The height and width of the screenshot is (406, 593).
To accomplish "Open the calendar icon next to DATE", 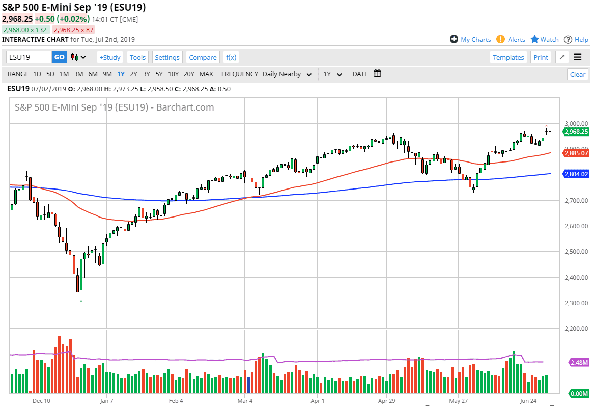I will tap(377, 74).
